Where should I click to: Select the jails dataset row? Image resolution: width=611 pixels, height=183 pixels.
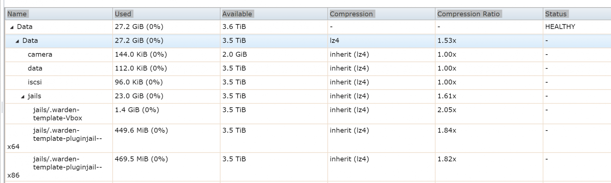308,96
